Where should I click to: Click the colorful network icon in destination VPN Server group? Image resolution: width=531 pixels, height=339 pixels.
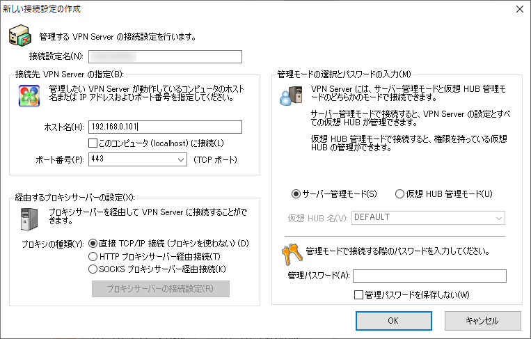29,96
